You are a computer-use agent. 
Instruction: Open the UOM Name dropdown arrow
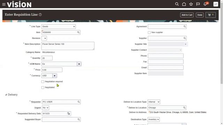point(79,64)
